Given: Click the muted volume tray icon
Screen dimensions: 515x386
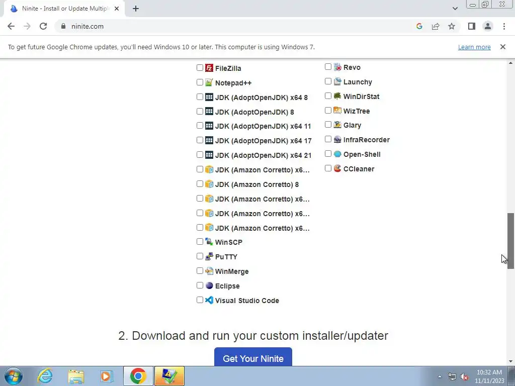Looking at the screenshot, I should click(464, 376).
